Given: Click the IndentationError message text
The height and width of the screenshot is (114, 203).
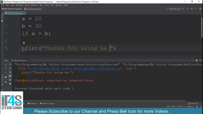Looking at the screenshot, I should coord(54,80).
